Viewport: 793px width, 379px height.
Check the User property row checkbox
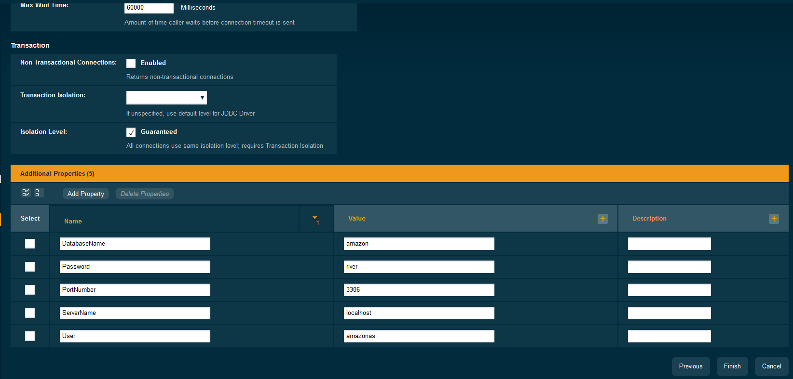pyautogui.click(x=30, y=336)
